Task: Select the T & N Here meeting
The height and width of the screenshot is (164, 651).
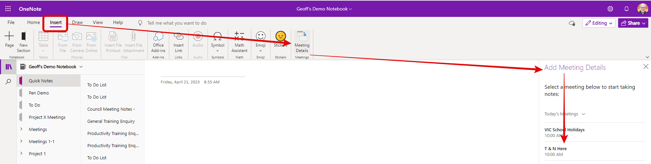Action: coord(595,151)
